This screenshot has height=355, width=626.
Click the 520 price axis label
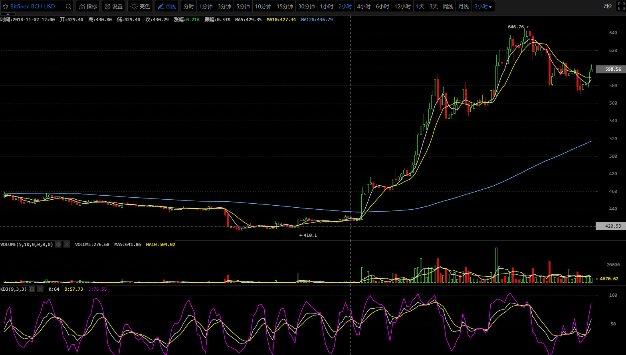click(x=613, y=139)
